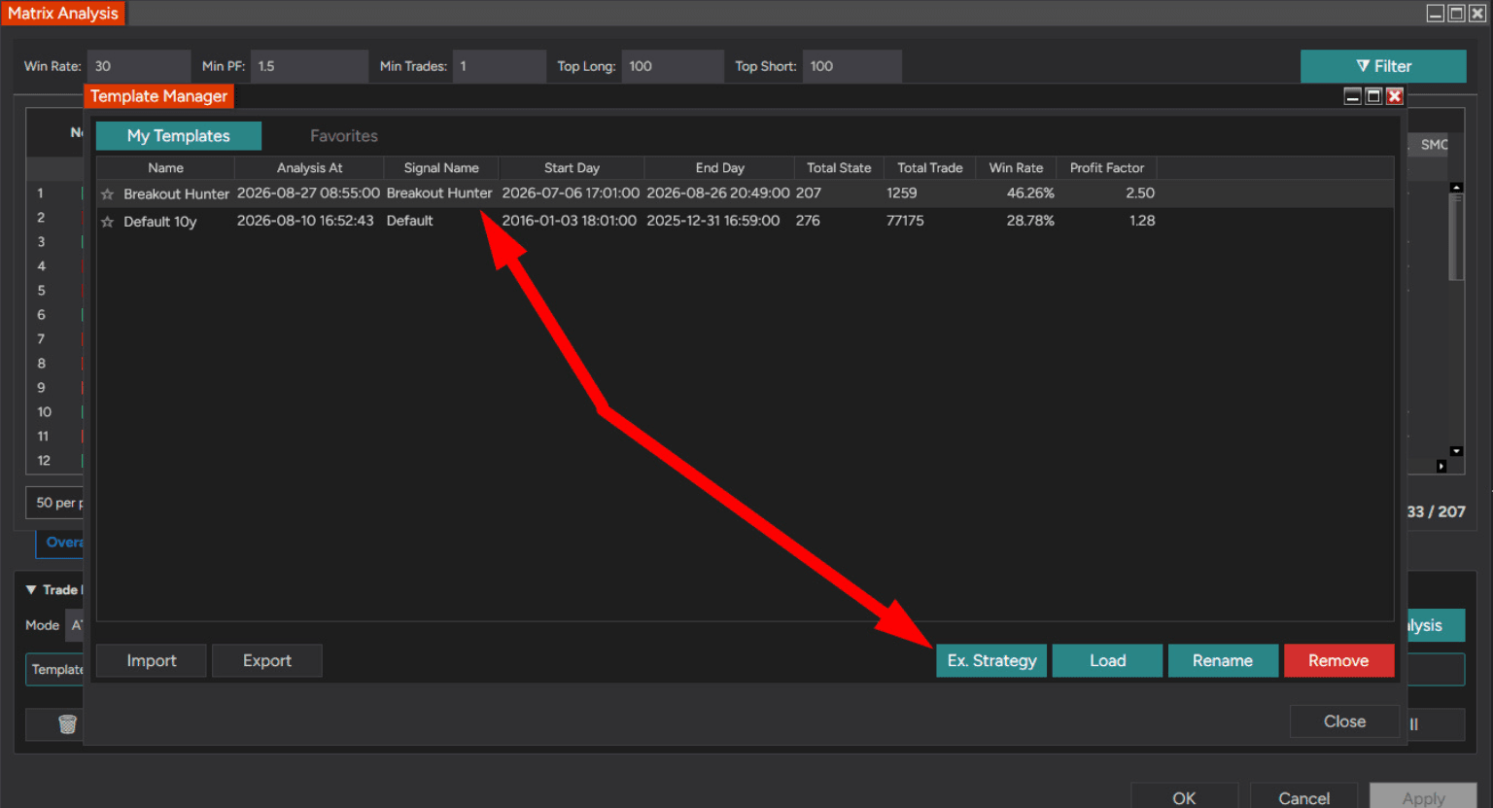Image resolution: width=1493 pixels, height=808 pixels.
Task: Collapse the Trade section triangle
Action: point(31,589)
